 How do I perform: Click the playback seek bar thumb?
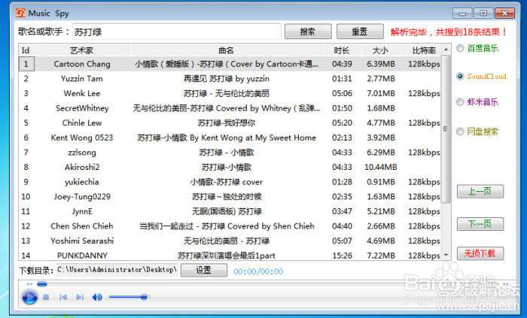(x=42, y=284)
